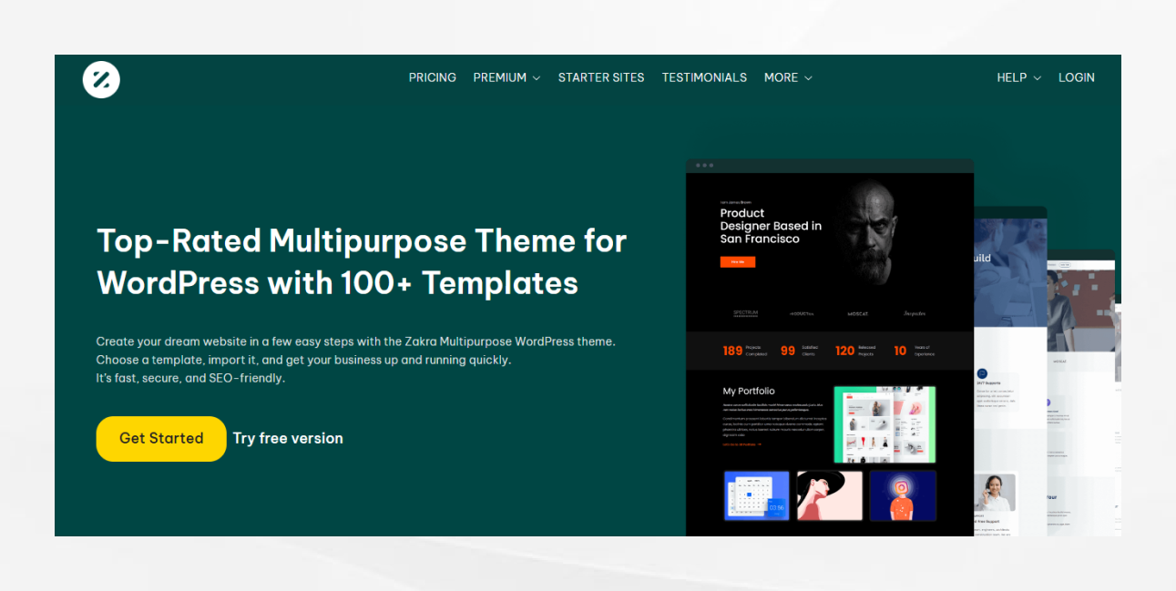The height and width of the screenshot is (591, 1176).
Task: Select the Instagram-head illustration thumbnail
Action: click(x=902, y=495)
